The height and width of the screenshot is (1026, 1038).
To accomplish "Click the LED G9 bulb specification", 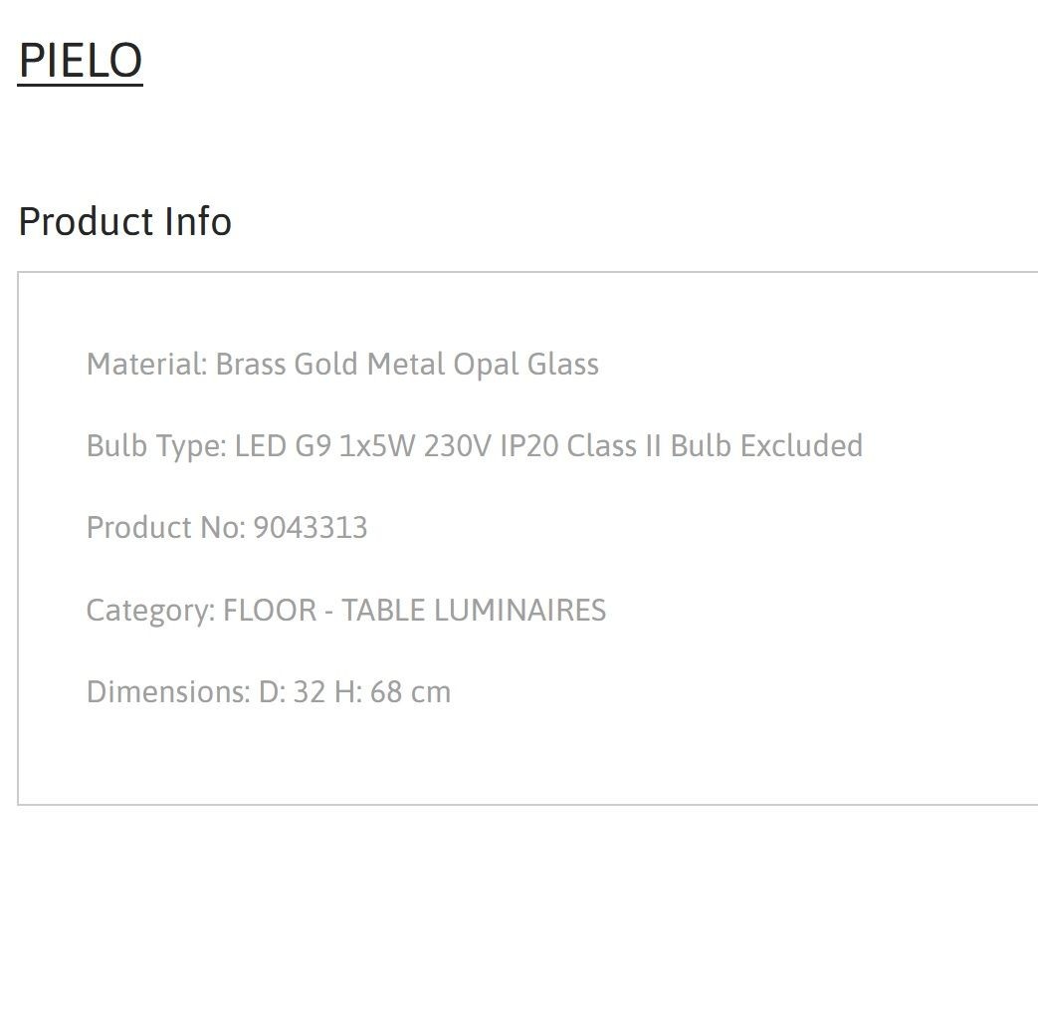I will coord(283,446).
